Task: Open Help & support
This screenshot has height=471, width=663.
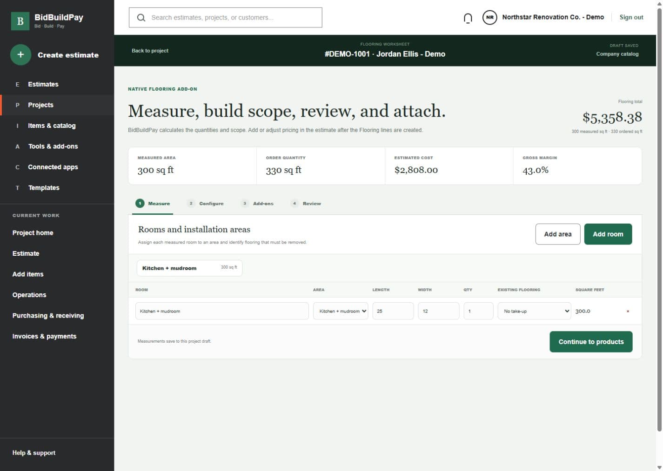Action: (x=33, y=453)
